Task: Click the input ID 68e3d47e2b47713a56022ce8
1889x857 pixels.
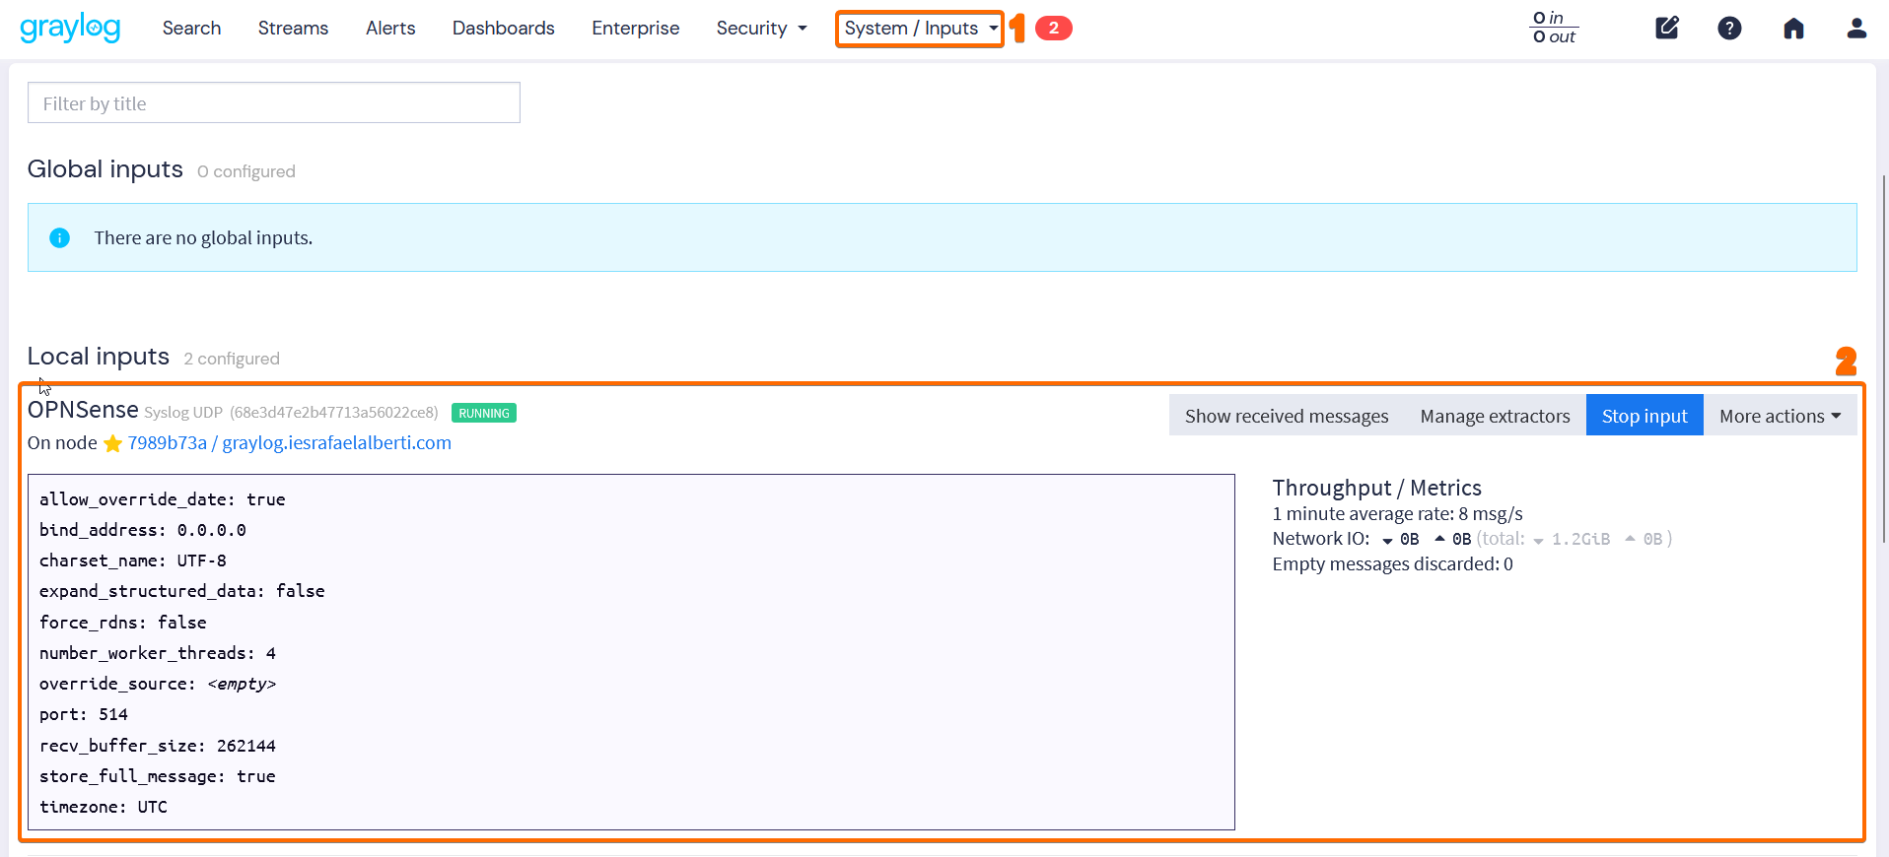Action: tap(334, 413)
